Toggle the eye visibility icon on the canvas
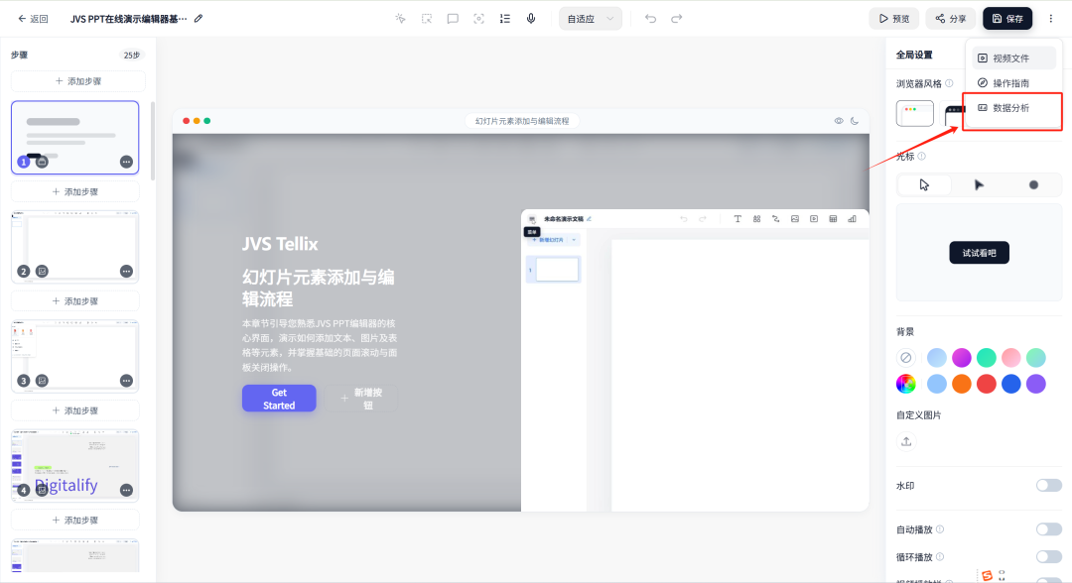This screenshot has width=1072, height=583. pyautogui.click(x=838, y=121)
